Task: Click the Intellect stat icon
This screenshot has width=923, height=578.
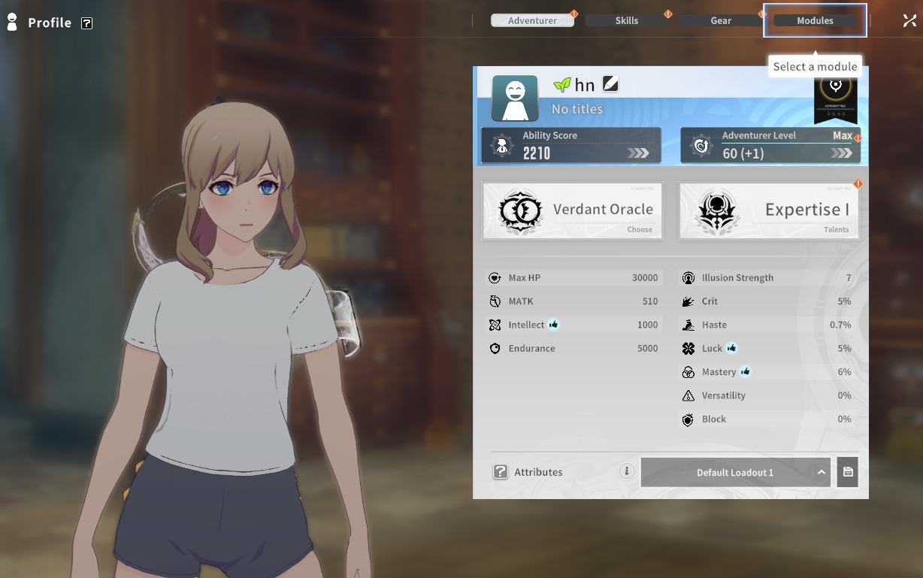Action: pos(495,325)
